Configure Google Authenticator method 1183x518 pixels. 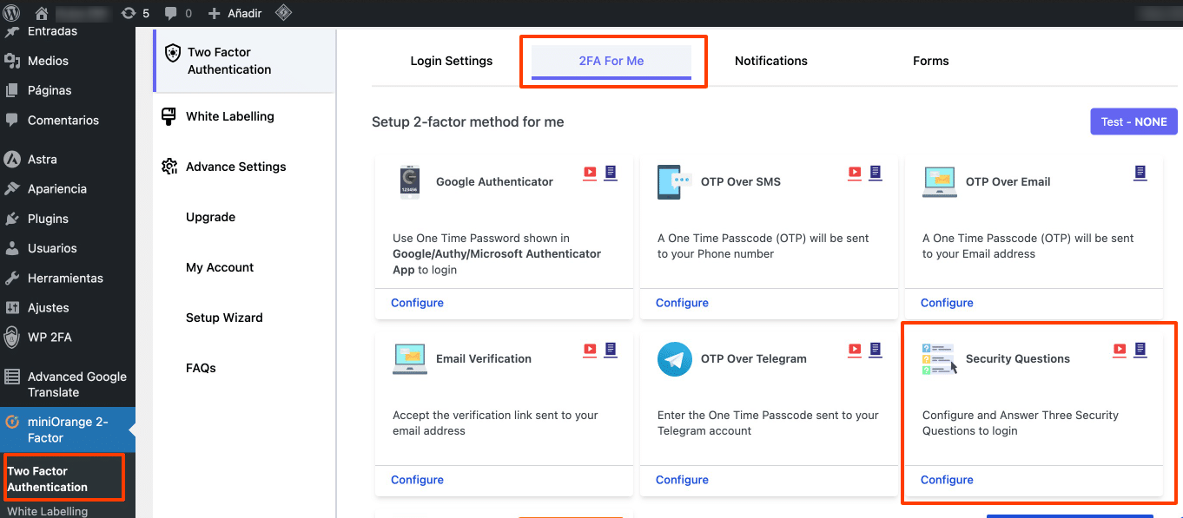coord(417,303)
